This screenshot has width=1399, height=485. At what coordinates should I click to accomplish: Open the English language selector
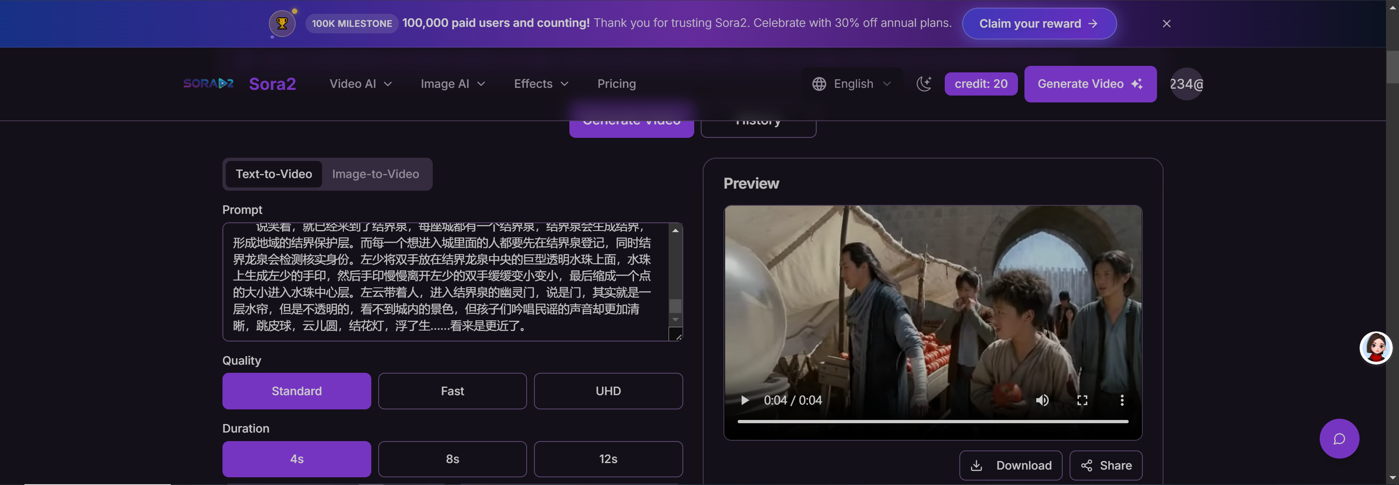852,84
